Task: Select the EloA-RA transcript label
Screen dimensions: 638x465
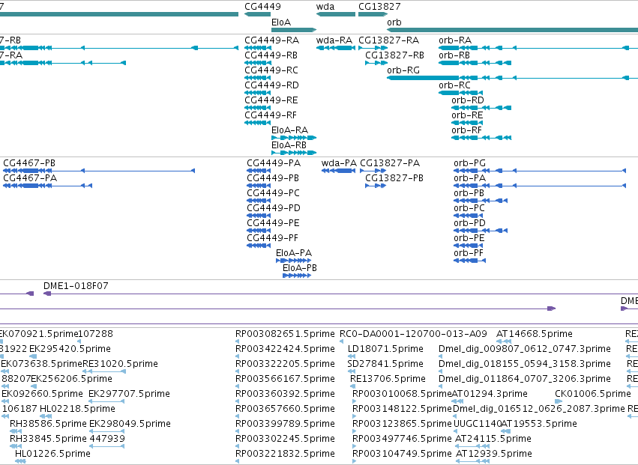Action: click(289, 130)
